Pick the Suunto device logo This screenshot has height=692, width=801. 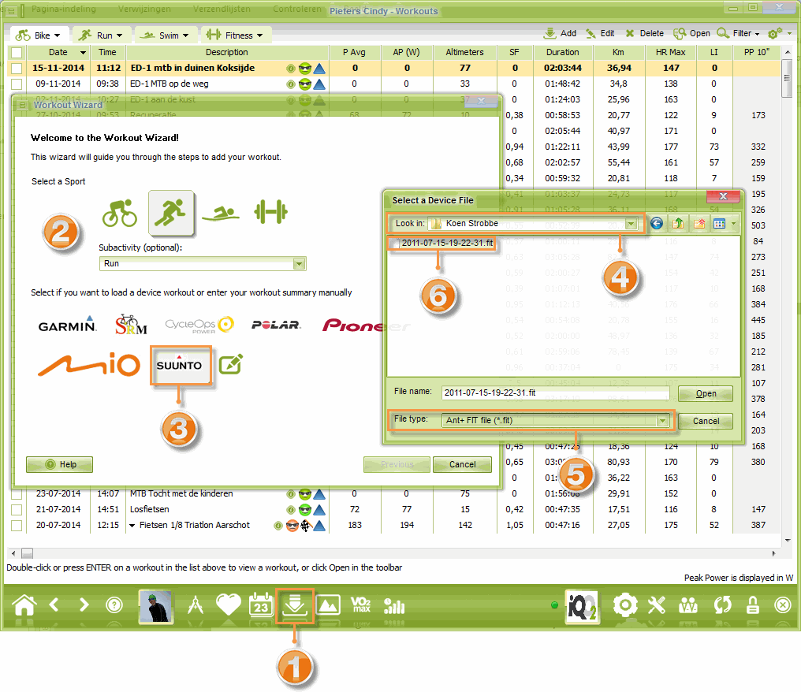(179, 365)
